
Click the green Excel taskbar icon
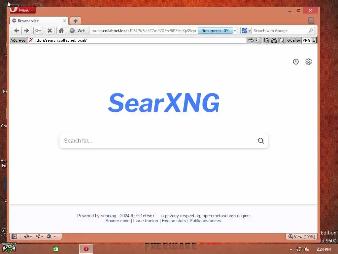pyautogui.click(x=55, y=249)
